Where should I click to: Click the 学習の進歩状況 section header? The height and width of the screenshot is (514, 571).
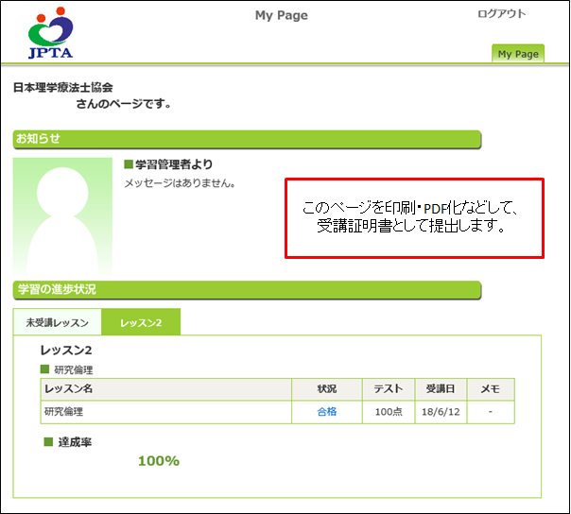pyautogui.click(x=247, y=290)
